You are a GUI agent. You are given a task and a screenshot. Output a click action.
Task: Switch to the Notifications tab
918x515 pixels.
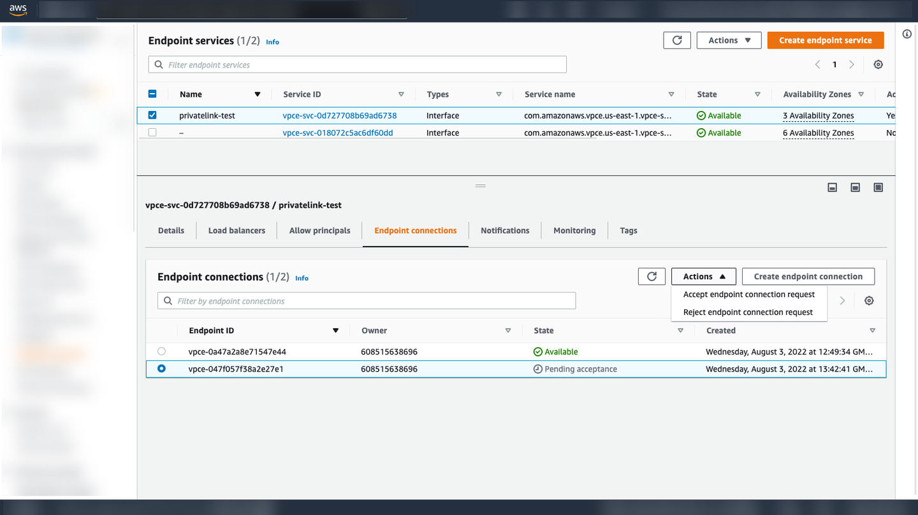(505, 231)
